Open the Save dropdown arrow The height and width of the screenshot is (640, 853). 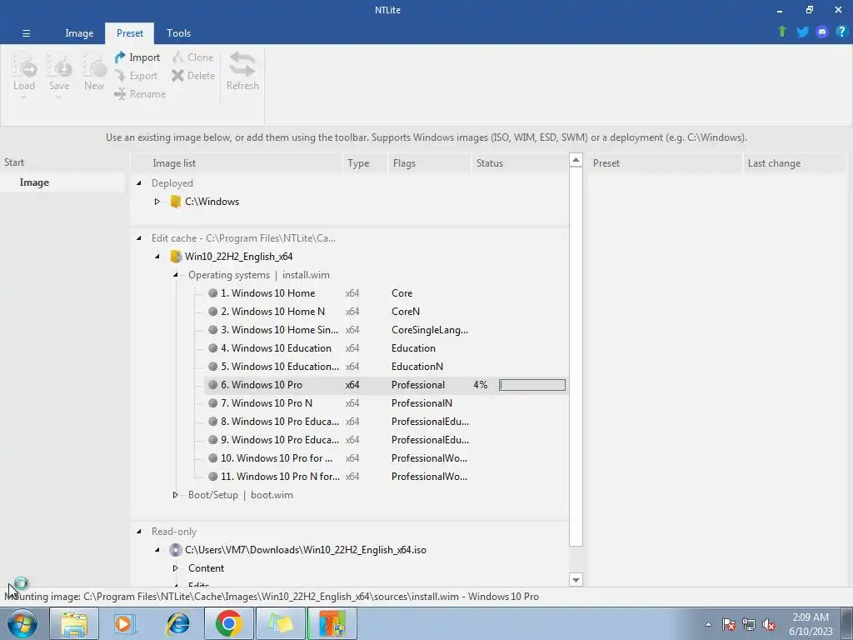58,97
